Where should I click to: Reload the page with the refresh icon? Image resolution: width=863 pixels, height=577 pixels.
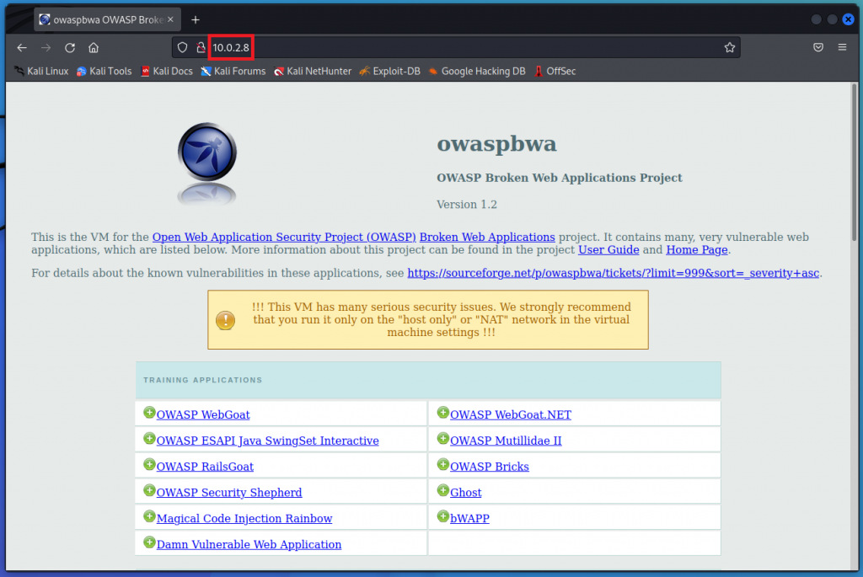click(70, 48)
